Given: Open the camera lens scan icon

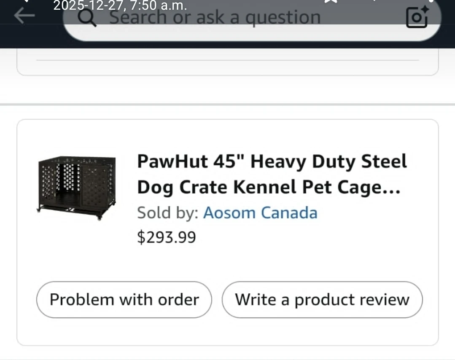Looking at the screenshot, I should [x=417, y=17].
